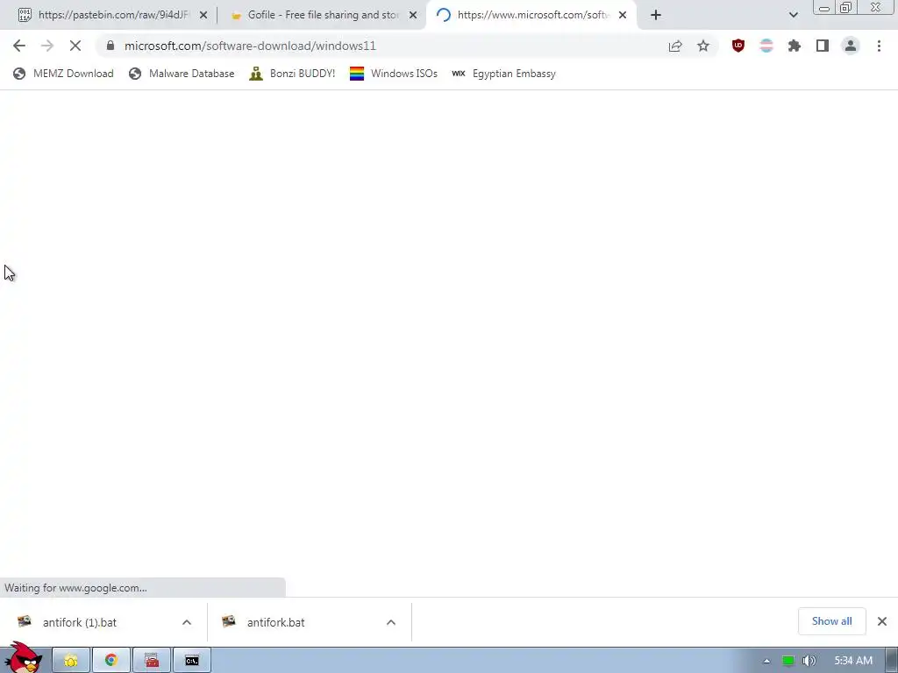Click the greyed forward navigation arrow
Image resolution: width=898 pixels, height=673 pixels.
click(47, 46)
